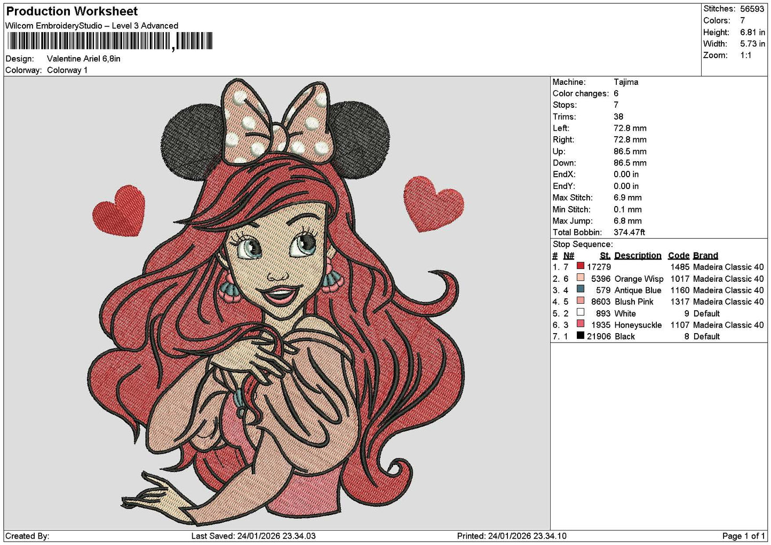Click 'Printed: 24/01/2026 23.34.10' text
This screenshot has height=545, width=771.
[x=512, y=536]
